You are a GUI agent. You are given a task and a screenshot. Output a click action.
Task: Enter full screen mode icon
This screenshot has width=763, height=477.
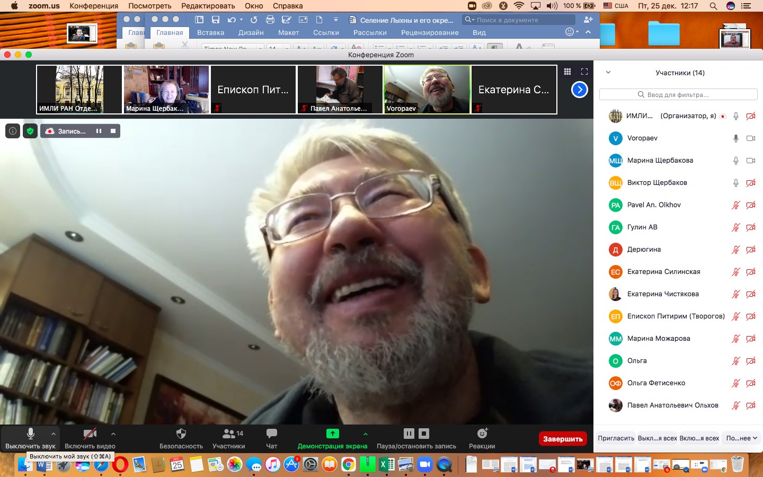(x=584, y=72)
